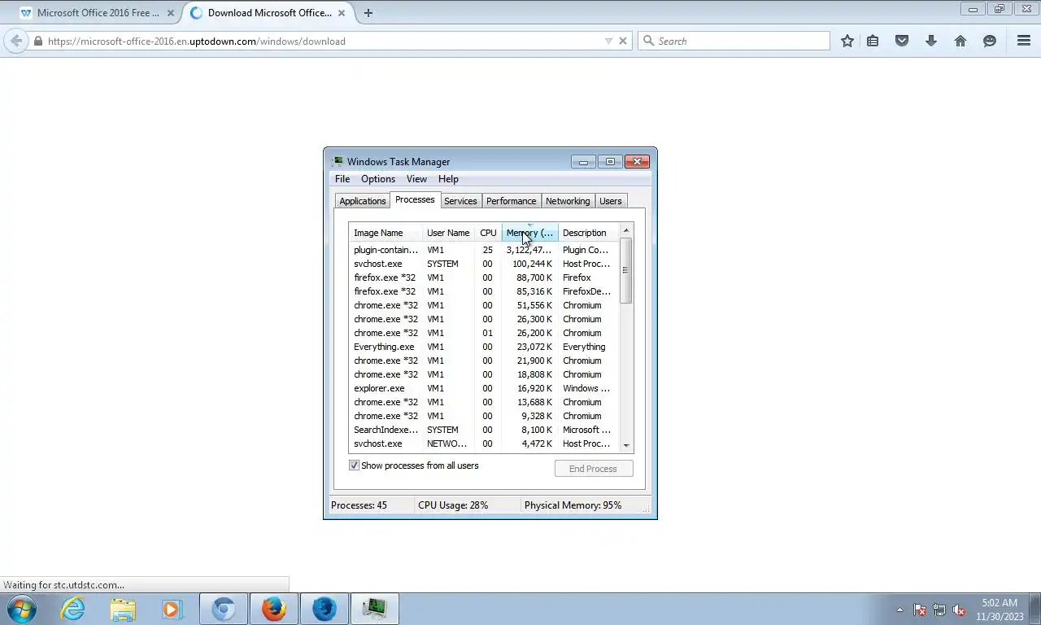Open blue globe browser taskbar icon
The width and height of the screenshot is (1041, 625).
coord(324,609)
